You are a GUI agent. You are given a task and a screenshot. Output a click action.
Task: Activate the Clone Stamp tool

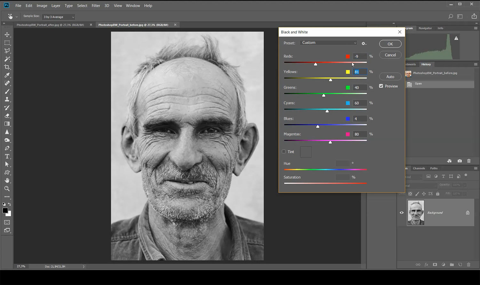click(7, 100)
